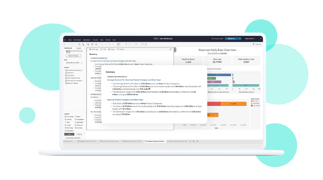Click the Show Me button
This screenshot has height=180, width=323.
pyautogui.click(x=256, y=44)
